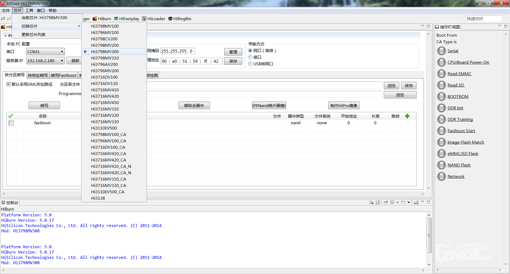This screenshot has height=274, width=510.
Task: Click the 管理 button
Action: pos(233,52)
